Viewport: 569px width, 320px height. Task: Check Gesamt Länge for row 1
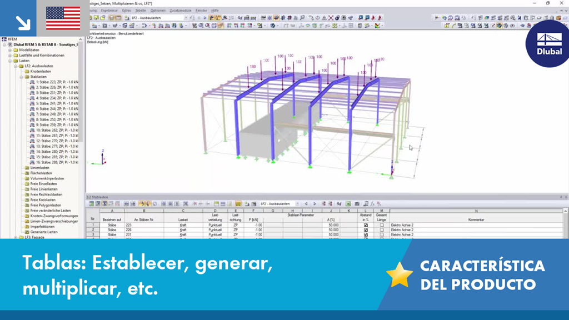coord(381,226)
